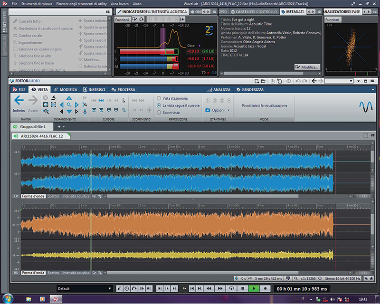The height and width of the screenshot is (305, 380).
Task: Toggle the loop playback icon
Action: point(232,288)
